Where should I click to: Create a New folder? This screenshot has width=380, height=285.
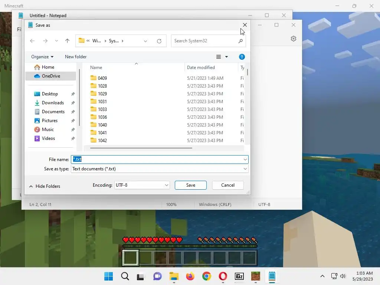pyautogui.click(x=76, y=57)
